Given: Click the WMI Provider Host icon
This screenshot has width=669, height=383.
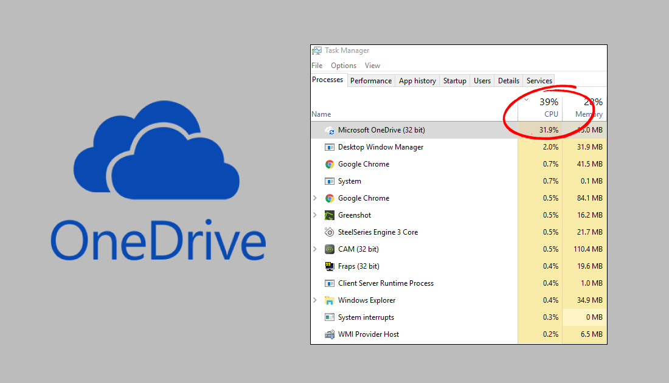Looking at the screenshot, I should [x=330, y=334].
